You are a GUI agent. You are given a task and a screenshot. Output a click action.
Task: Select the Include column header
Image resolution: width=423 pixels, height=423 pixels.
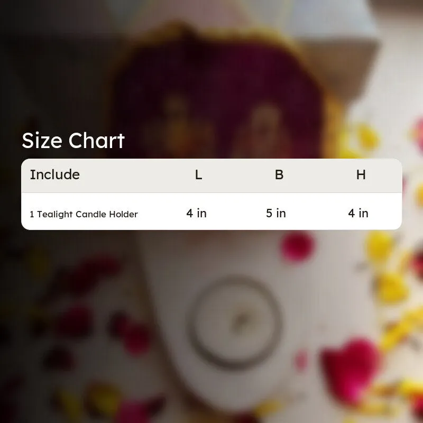(x=55, y=174)
